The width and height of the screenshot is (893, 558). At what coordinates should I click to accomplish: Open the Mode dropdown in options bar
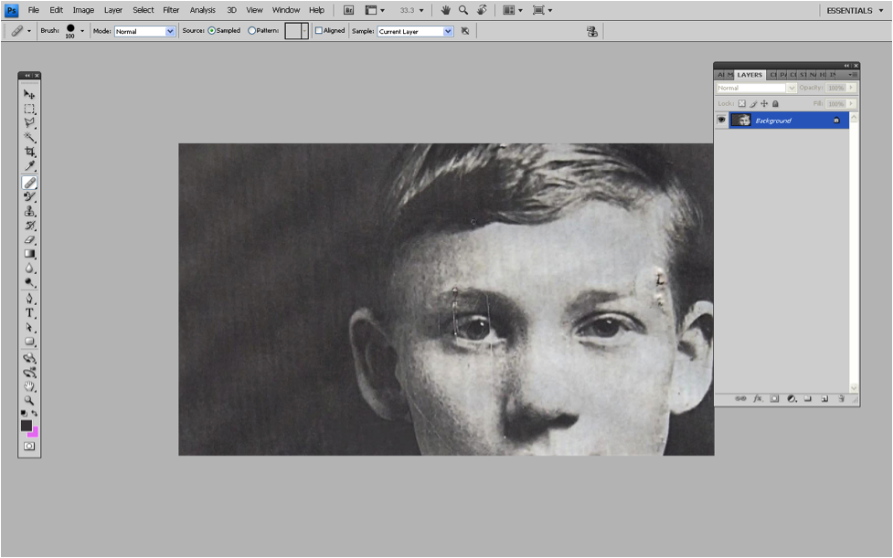[170, 31]
